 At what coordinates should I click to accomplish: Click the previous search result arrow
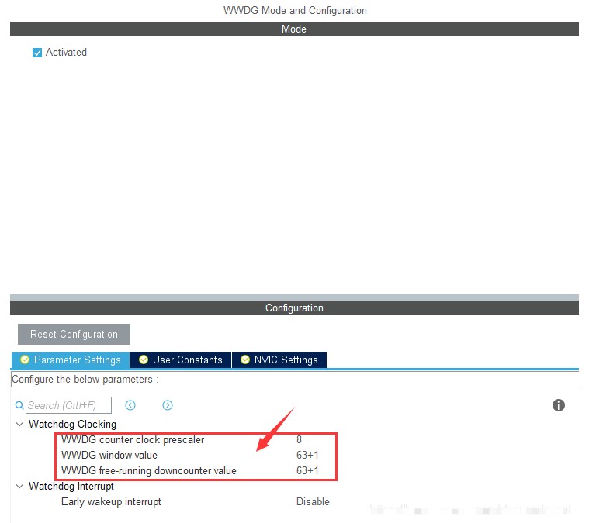point(130,405)
